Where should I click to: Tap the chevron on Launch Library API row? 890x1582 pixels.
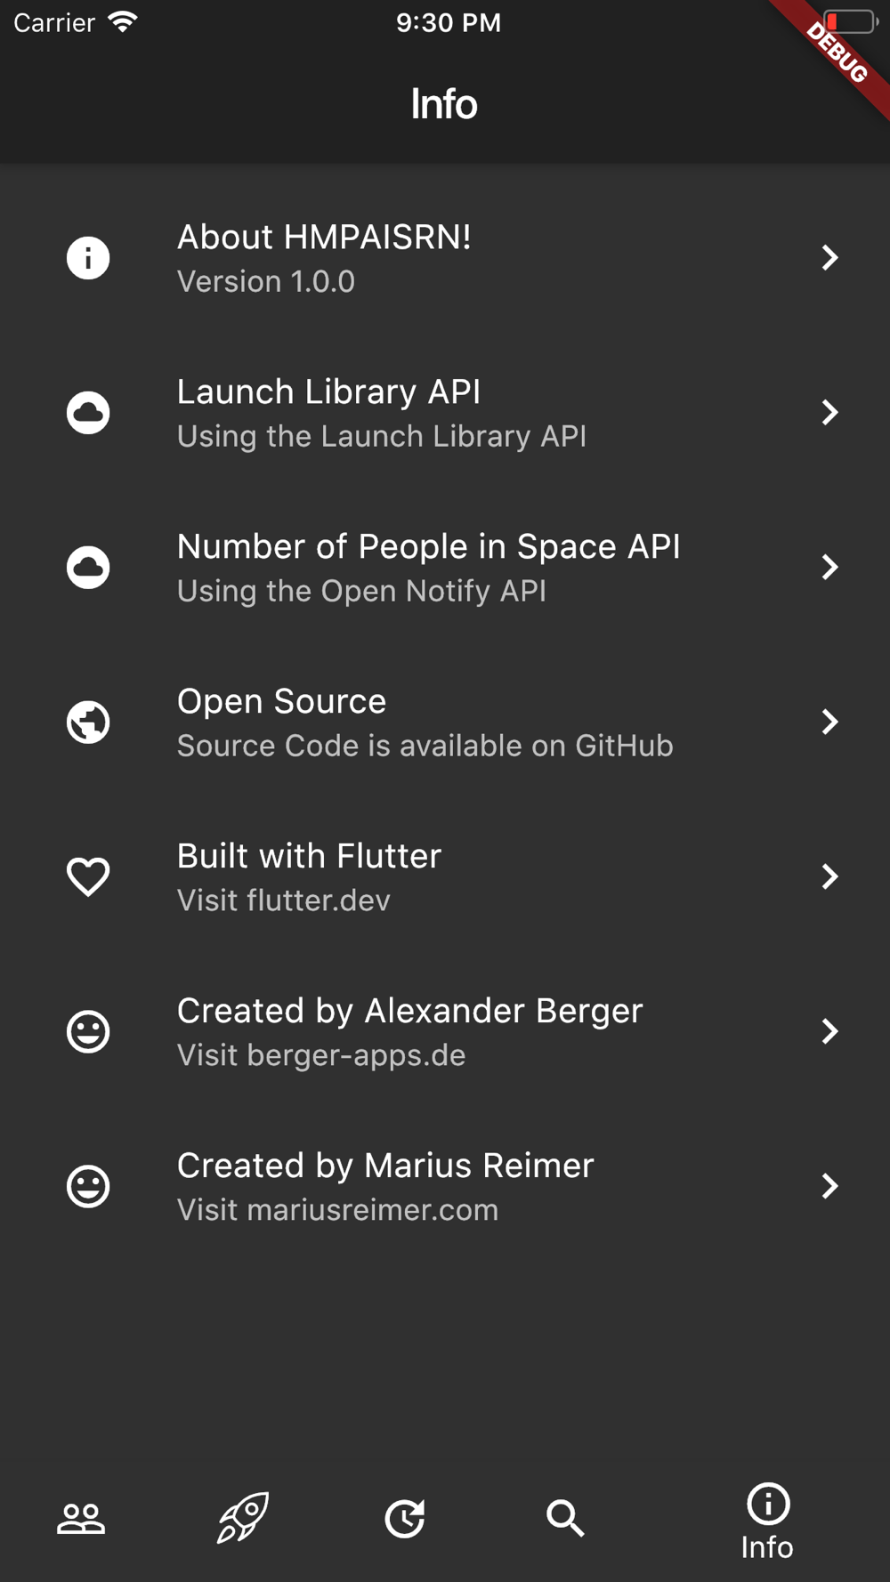pos(829,413)
